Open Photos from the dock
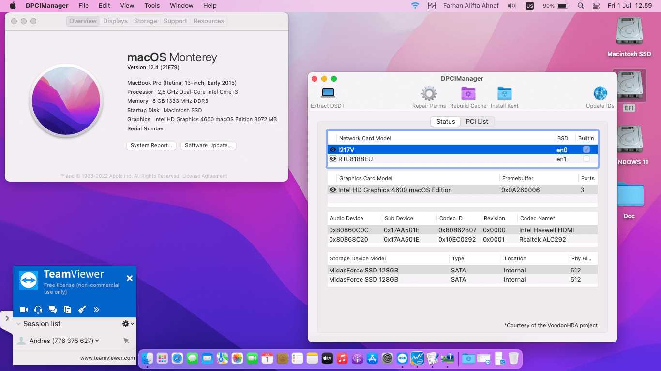The width and height of the screenshot is (661, 371). [237, 358]
